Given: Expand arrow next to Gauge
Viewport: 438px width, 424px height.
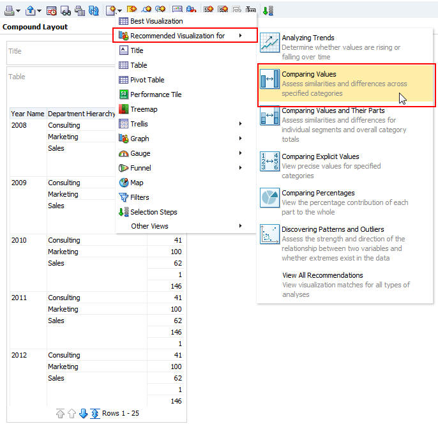Looking at the screenshot, I should [240, 153].
